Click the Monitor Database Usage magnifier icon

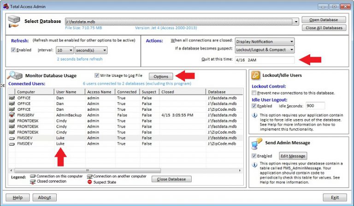[x=15, y=76]
